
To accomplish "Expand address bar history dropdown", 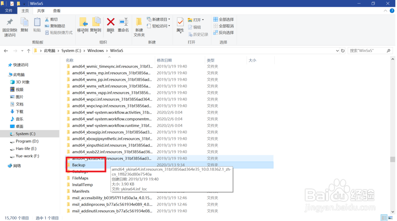I will coord(337,51).
